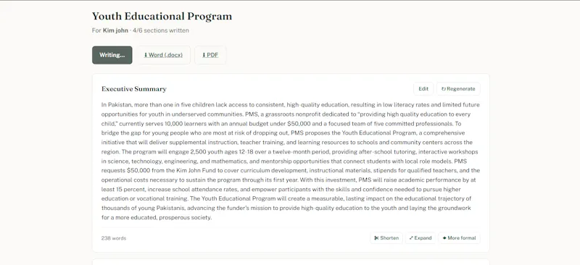Shorten the Executive Summary
Screen dimensions: 580x265
pyautogui.click(x=386, y=238)
